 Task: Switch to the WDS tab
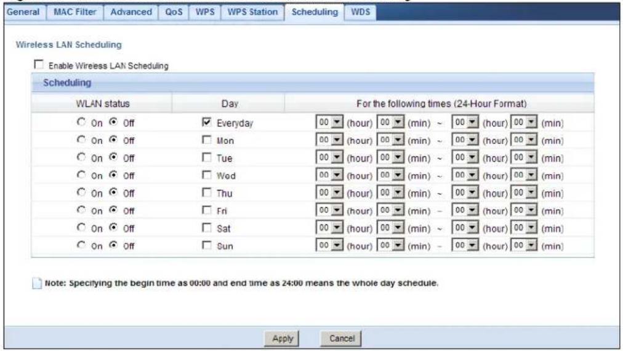(360, 12)
